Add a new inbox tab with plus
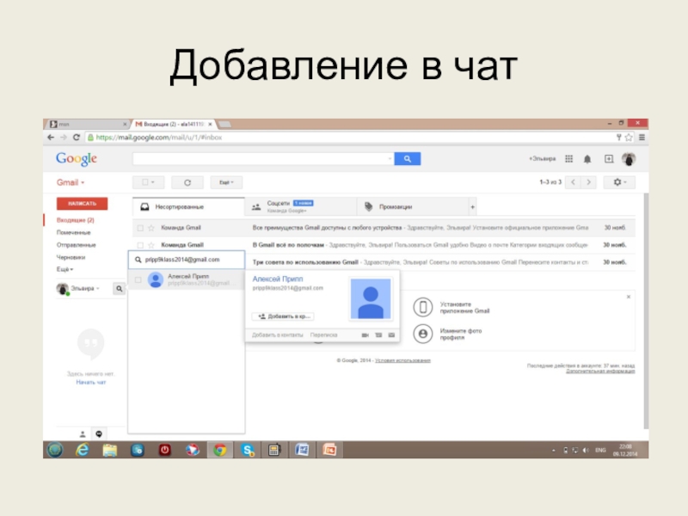 point(472,206)
